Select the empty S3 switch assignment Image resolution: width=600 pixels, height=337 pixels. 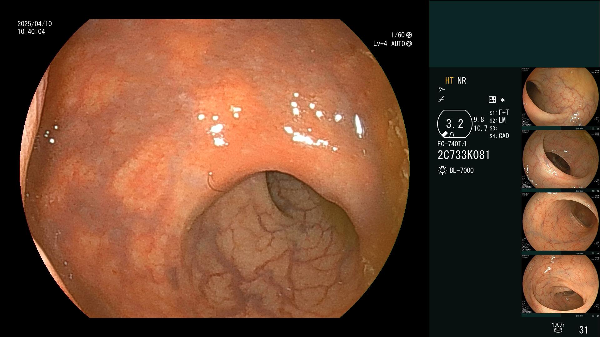(x=493, y=129)
